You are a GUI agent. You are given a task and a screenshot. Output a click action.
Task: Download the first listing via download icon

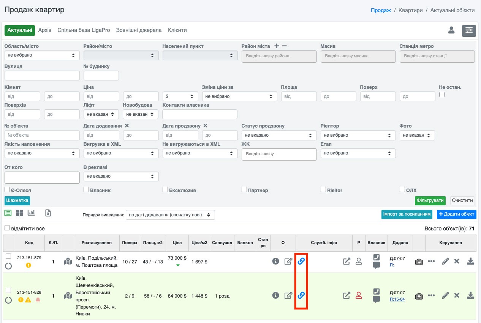tap(470, 261)
